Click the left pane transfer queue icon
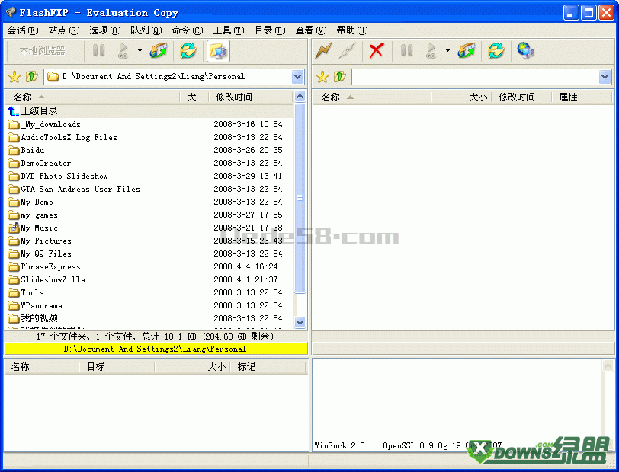 pyautogui.click(x=159, y=51)
